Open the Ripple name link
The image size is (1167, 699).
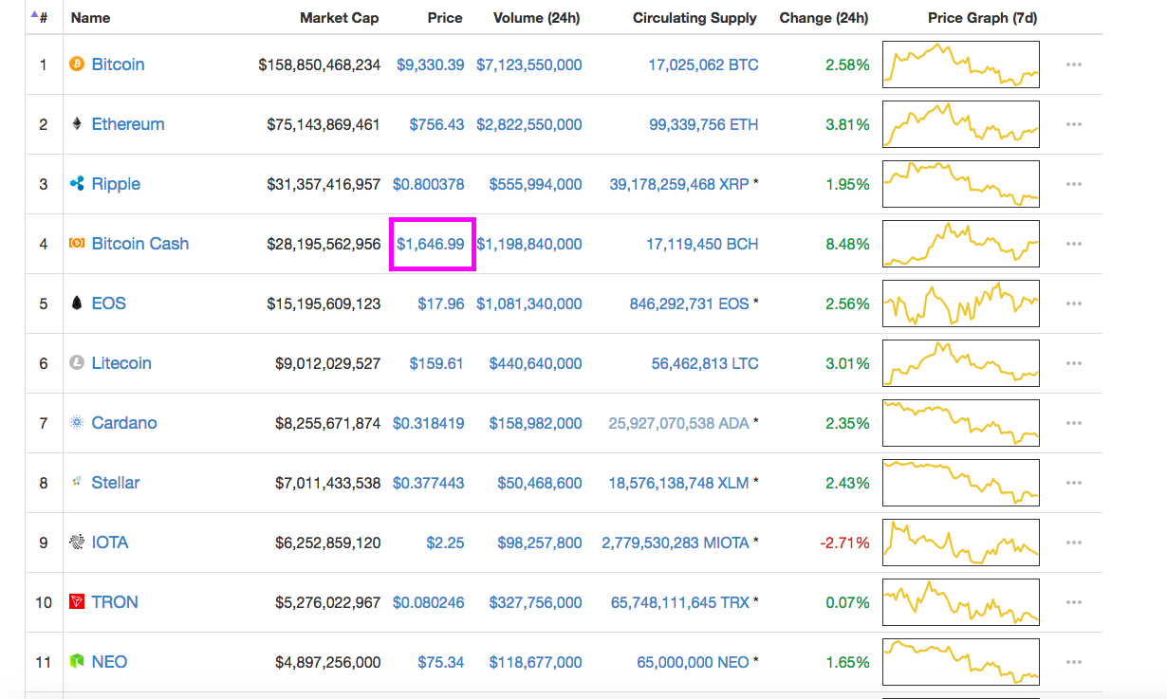[116, 184]
